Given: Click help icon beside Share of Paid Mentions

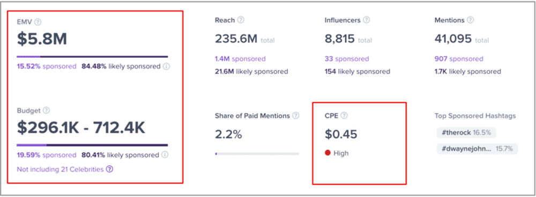Looking at the screenshot, I should (296, 116).
